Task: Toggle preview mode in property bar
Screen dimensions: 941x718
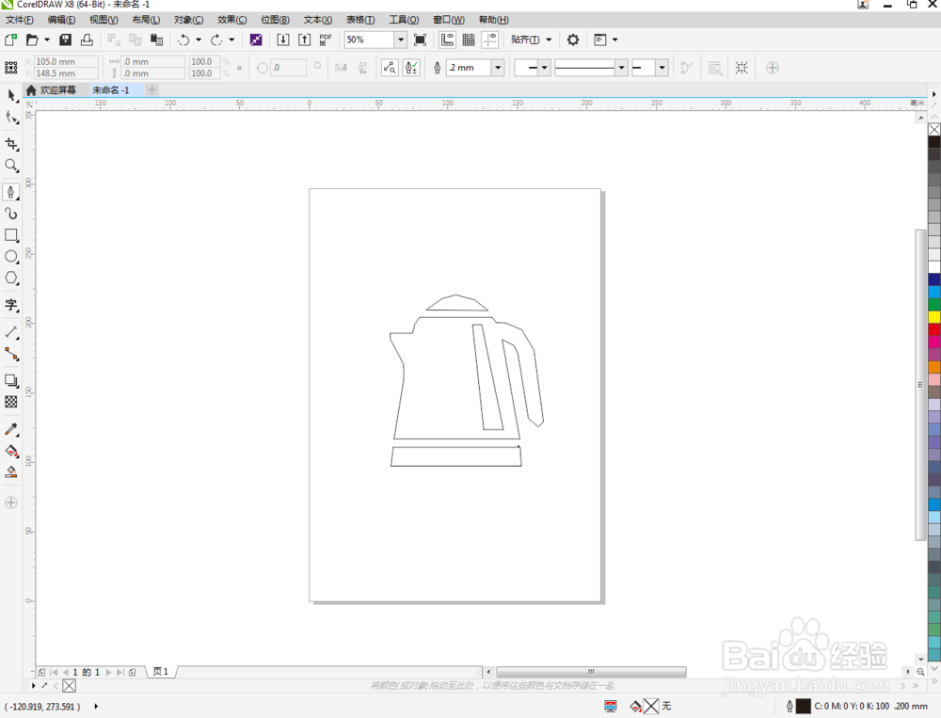Action: tap(390, 67)
